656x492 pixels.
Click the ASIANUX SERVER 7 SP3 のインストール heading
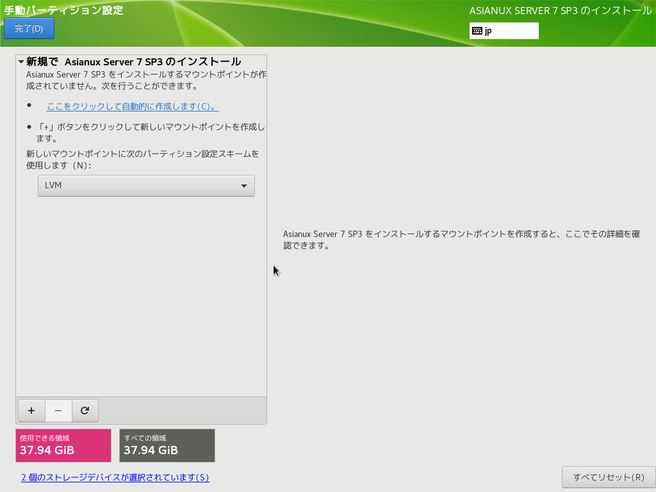[x=561, y=11]
